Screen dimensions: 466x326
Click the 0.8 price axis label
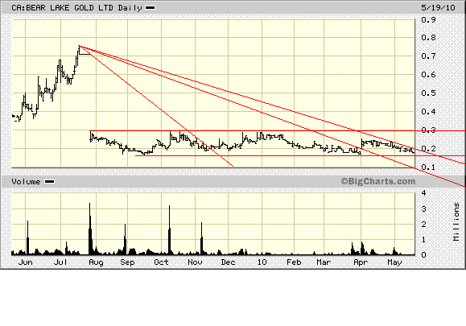coord(428,38)
